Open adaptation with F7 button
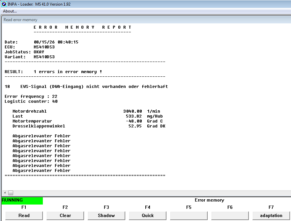The image size is (291, 221). tap(271, 216)
